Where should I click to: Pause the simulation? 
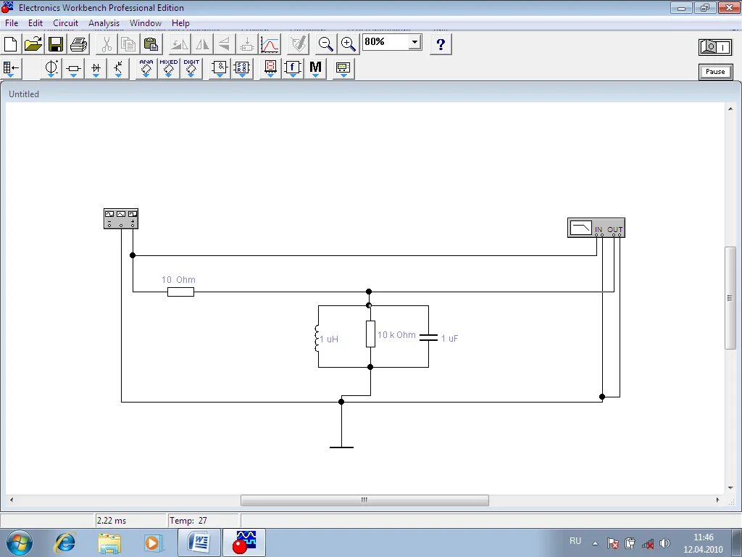[715, 72]
